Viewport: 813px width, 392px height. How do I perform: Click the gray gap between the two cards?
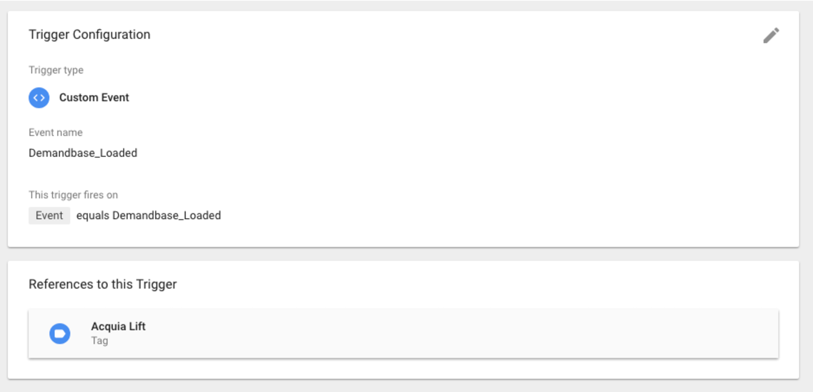403,254
